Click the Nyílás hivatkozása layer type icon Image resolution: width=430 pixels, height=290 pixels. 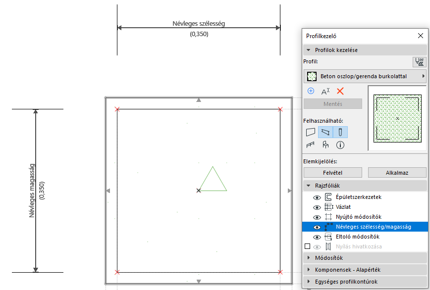(328, 246)
